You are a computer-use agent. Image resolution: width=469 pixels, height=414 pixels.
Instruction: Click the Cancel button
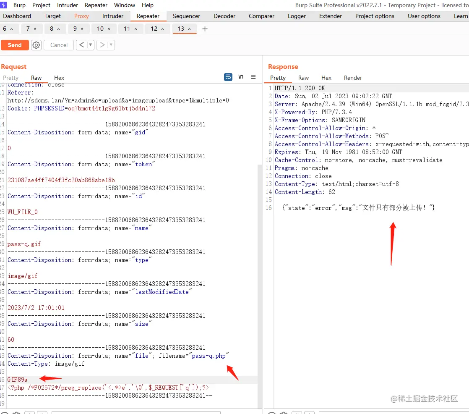coord(59,45)
